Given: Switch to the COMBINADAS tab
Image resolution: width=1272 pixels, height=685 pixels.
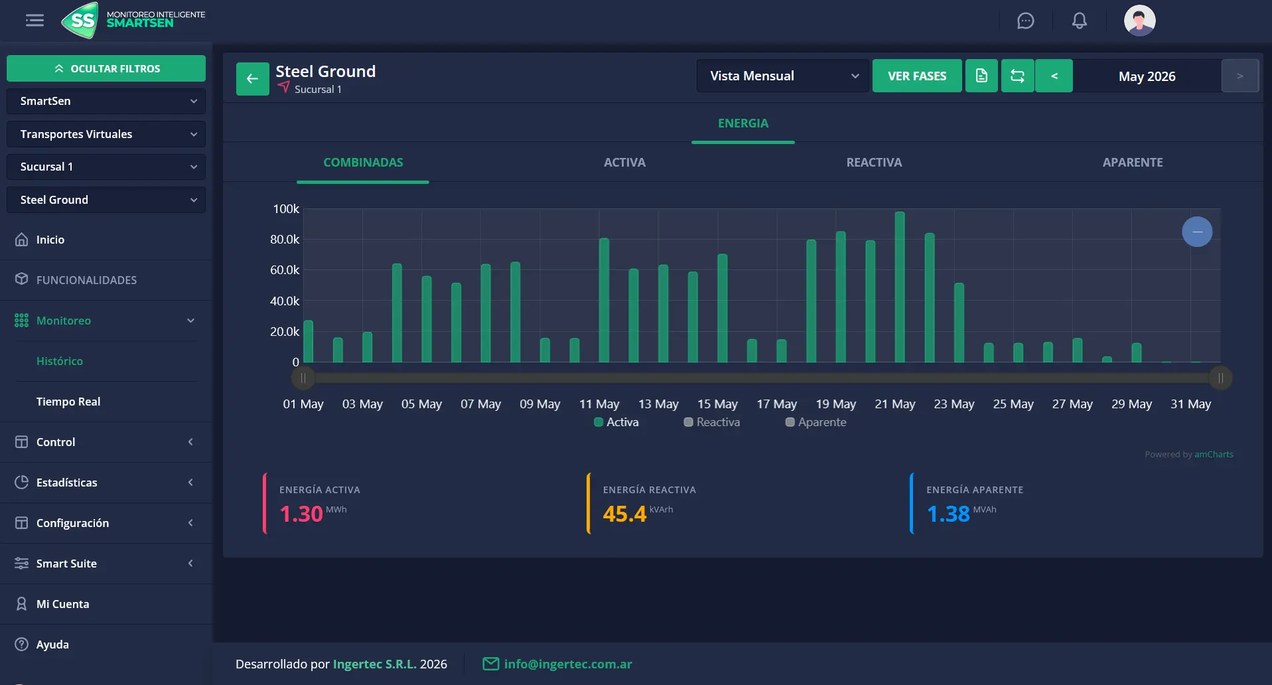Looking at the screenshot, I should point(363,163).
